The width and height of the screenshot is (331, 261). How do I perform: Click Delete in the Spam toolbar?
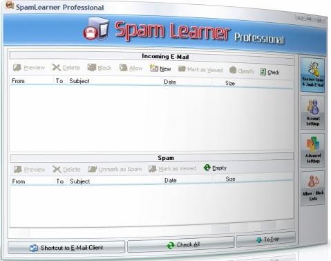[x=66, y=170]
